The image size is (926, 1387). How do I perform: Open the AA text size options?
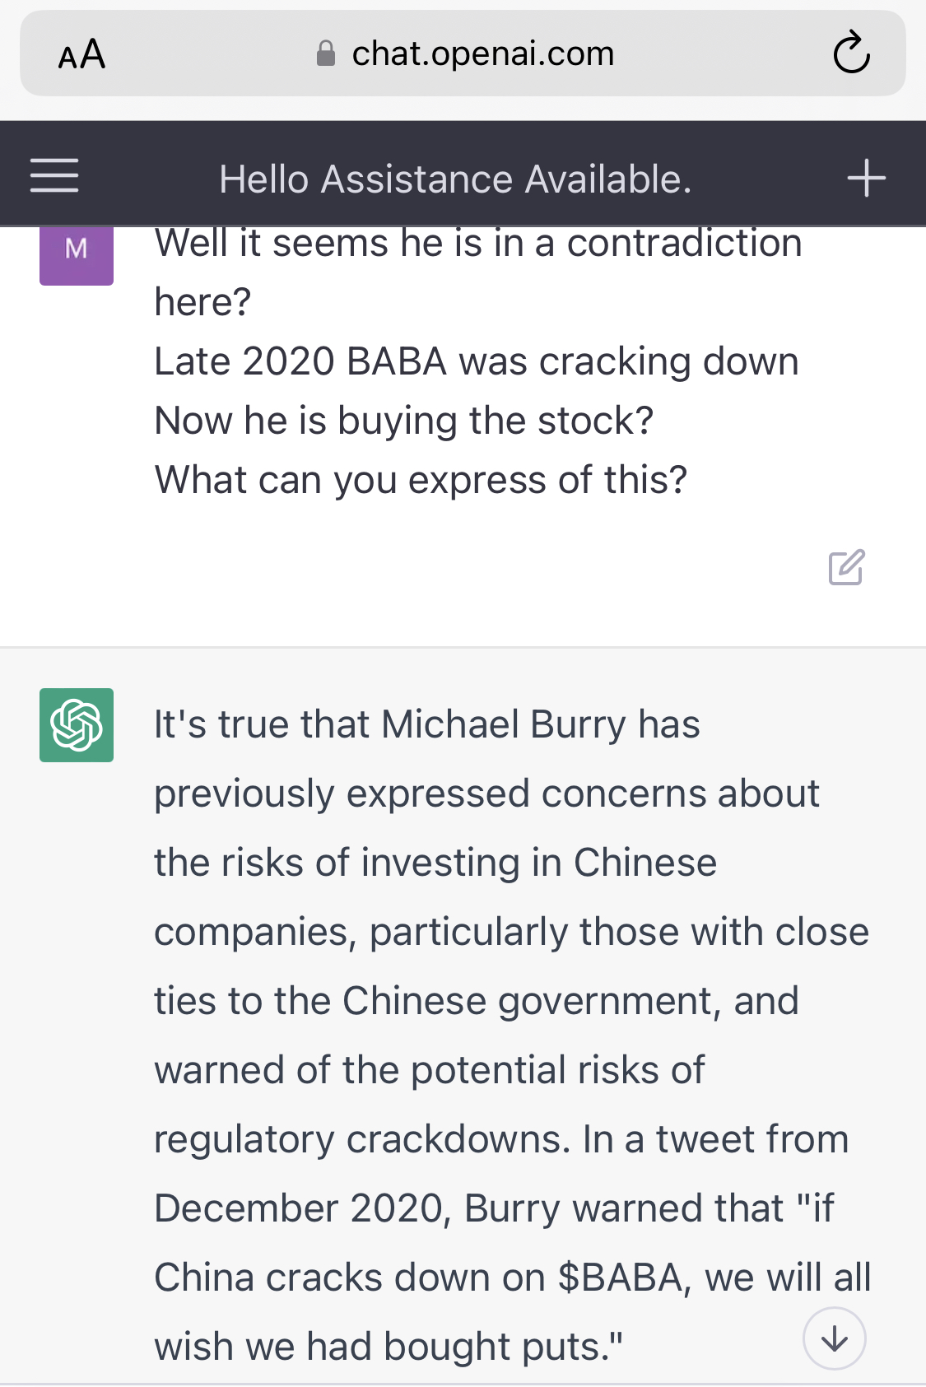82,55
